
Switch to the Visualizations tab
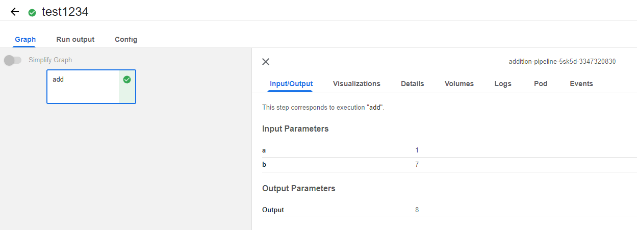[356, 84]
